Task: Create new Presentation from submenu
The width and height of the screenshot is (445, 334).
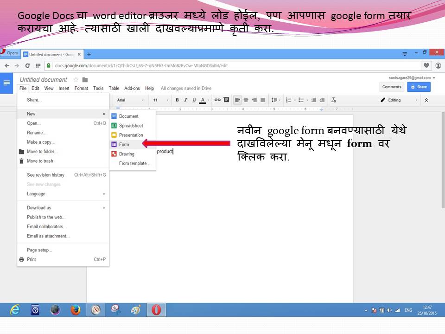Action: pyautogui.click(x=133, y=135)
